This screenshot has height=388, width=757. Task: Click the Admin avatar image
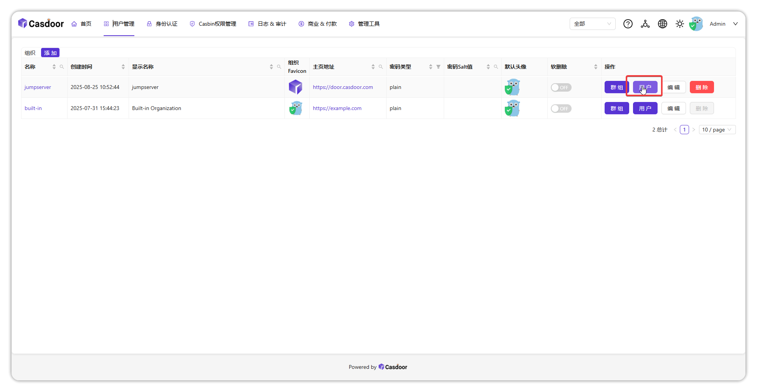pyautogui.click(x=696, y=24)
